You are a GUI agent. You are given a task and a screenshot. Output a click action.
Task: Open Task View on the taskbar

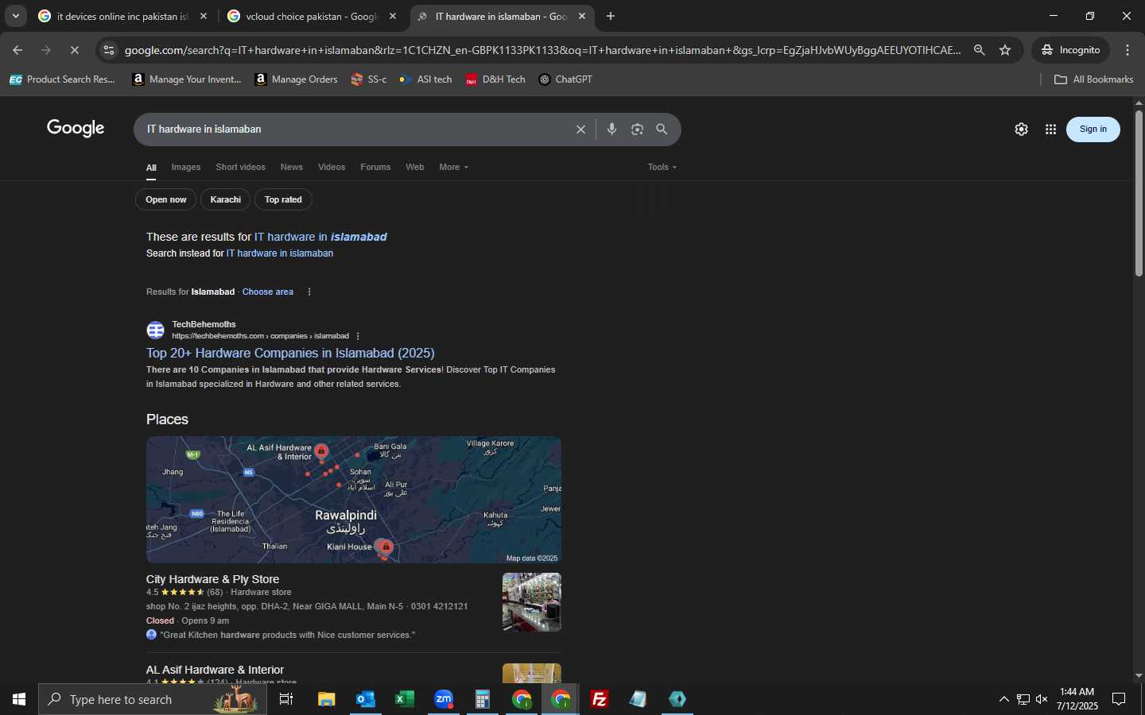(286, 699)
